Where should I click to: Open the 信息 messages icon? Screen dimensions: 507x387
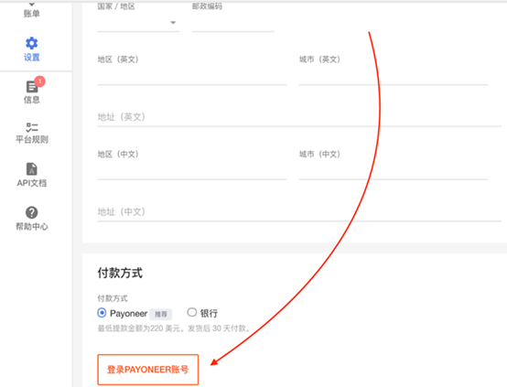pos(32,87)
